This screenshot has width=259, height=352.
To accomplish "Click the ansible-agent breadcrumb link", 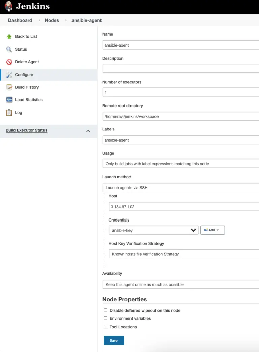I will (86, 20).
